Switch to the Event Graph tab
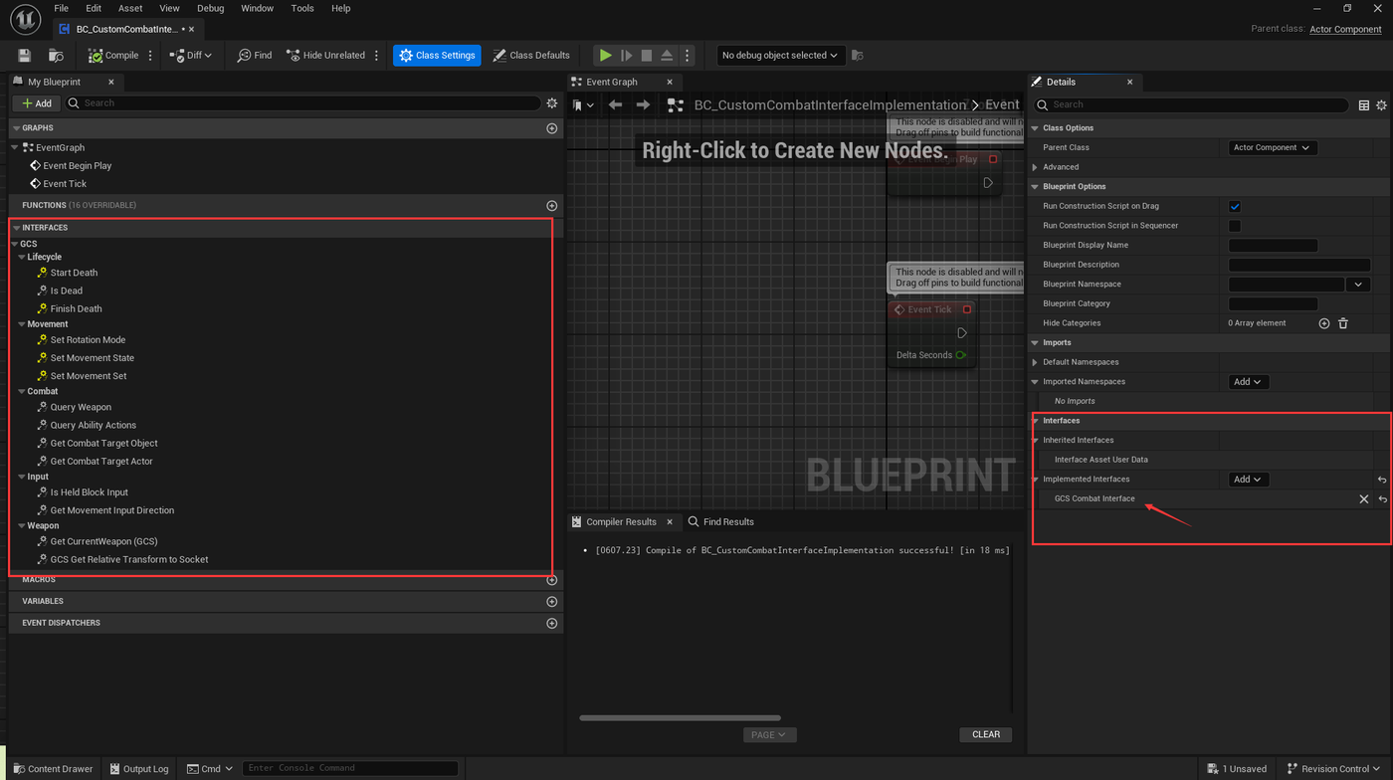 612,82
